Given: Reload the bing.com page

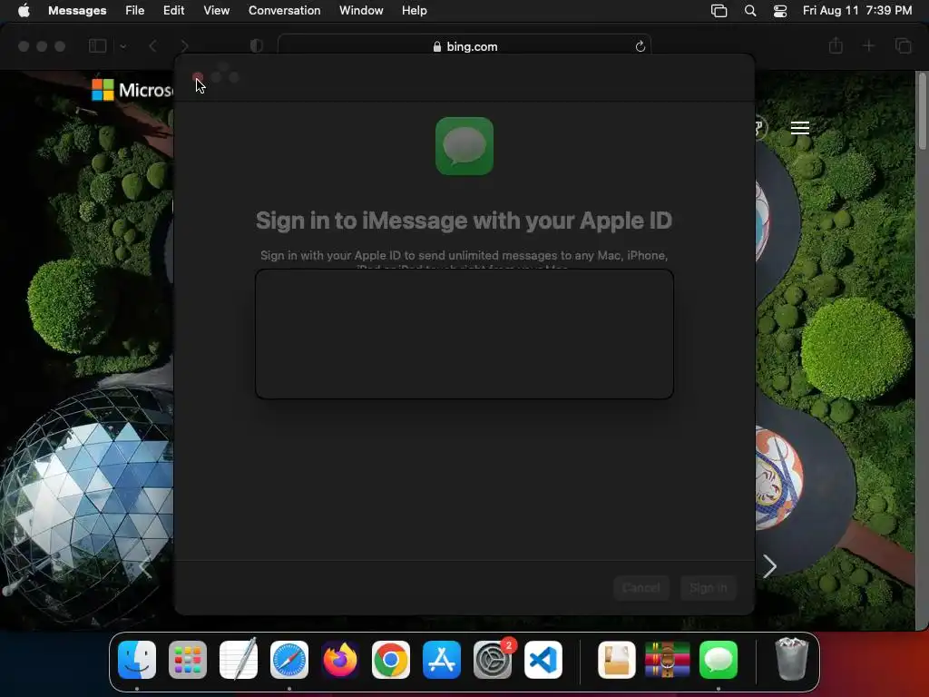Looking at the screenshot, I should point(640,46).
